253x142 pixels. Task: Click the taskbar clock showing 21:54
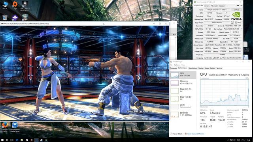click(244, 140)
